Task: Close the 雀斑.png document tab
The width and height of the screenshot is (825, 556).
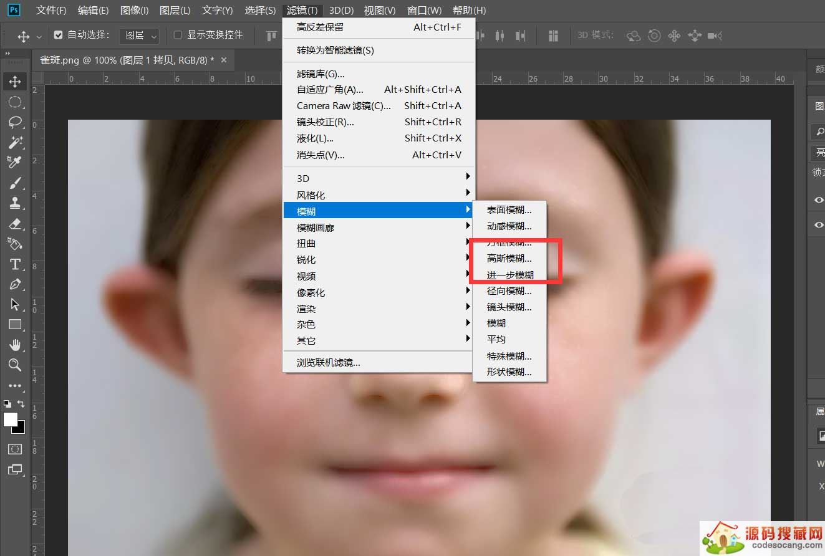Action: pyautogui.click(x=224, y=60)
